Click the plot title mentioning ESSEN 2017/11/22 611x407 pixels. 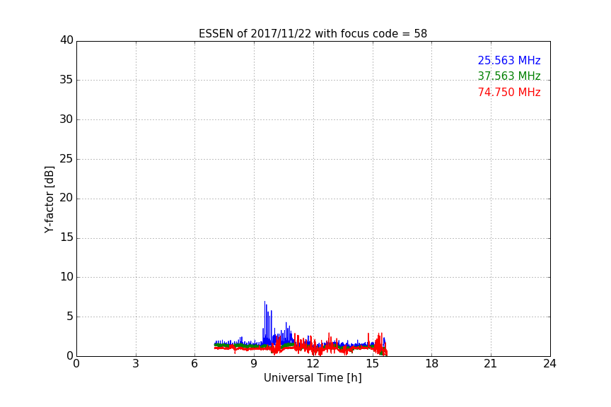(x=313, y=33)
